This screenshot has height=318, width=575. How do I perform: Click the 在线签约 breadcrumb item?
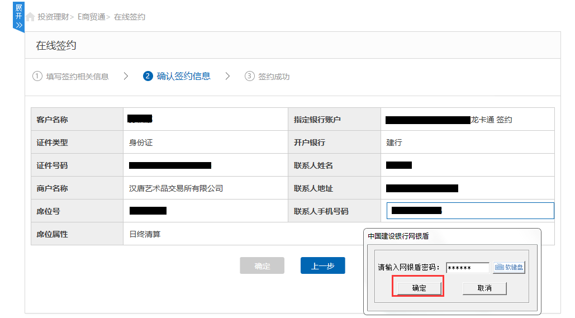tap(130, 17)
